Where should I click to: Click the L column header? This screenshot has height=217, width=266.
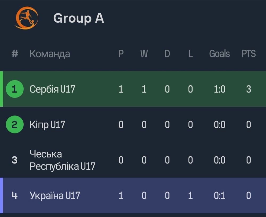[190, 54]
